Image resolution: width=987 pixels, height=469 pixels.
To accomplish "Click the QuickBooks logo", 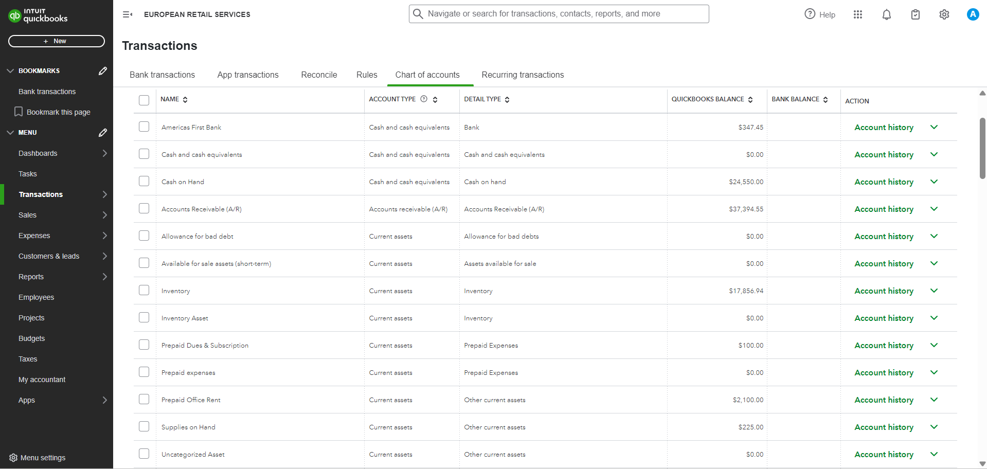I will 38,16.
